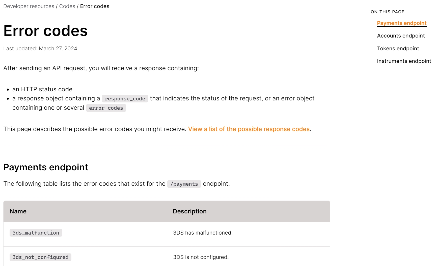Image resolution: width=436 pixels, height=266 pixels.
Task: Click the error_codes inline code snippet
Action: [106, 108]
